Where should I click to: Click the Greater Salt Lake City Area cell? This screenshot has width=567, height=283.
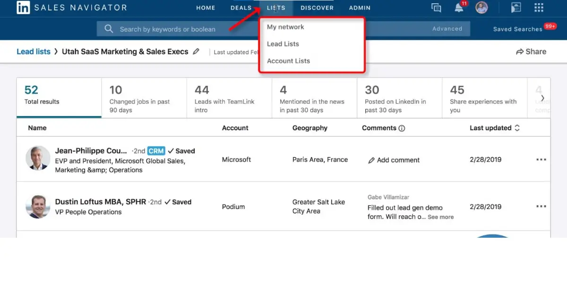click(x=318, y=207)
